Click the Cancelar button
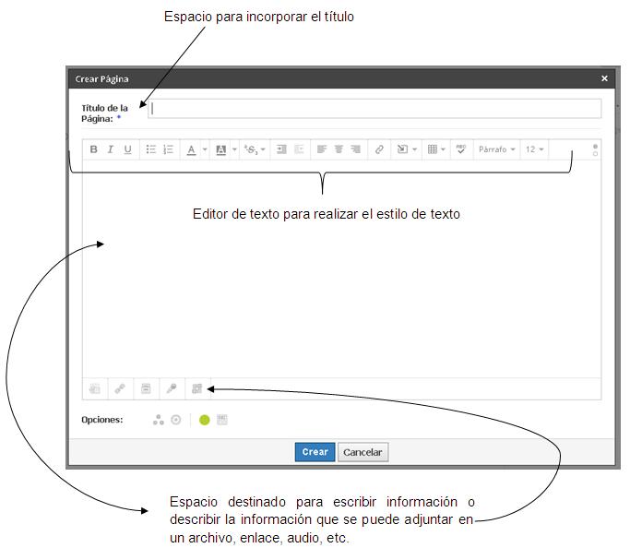630x548 pixels. pyautogui.click(x=363, y=452)
